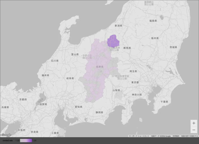The width and height of the screenshot is (199, 144).
Task: Click the 地図データ ©2026 Google attribution
Action: point(161,136)
